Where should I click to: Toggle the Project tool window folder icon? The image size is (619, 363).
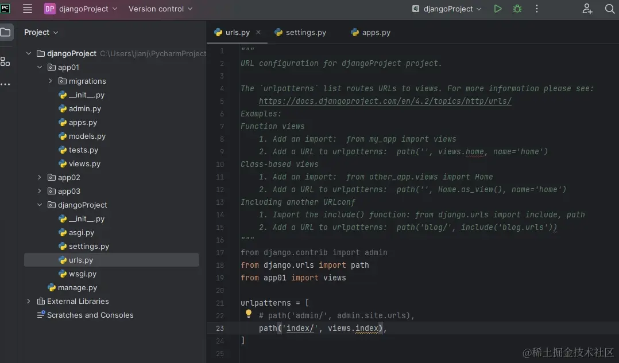click(x=6, y=32)
